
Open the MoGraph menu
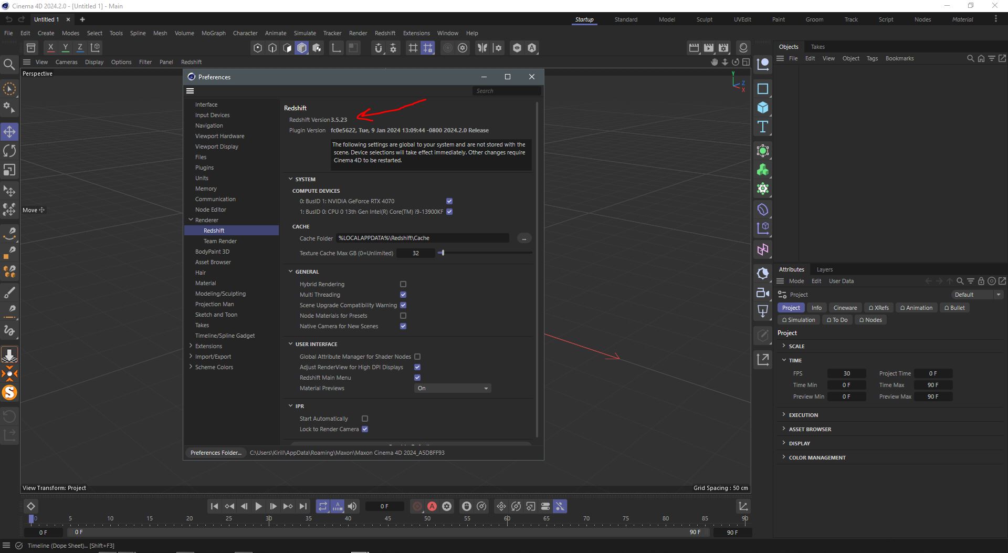[x=213, y=33]
